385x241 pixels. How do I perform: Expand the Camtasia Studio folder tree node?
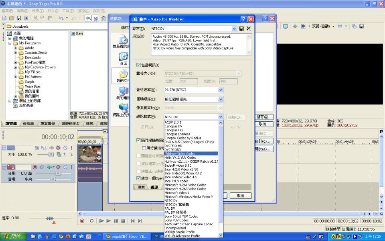(x=16, y=53)
